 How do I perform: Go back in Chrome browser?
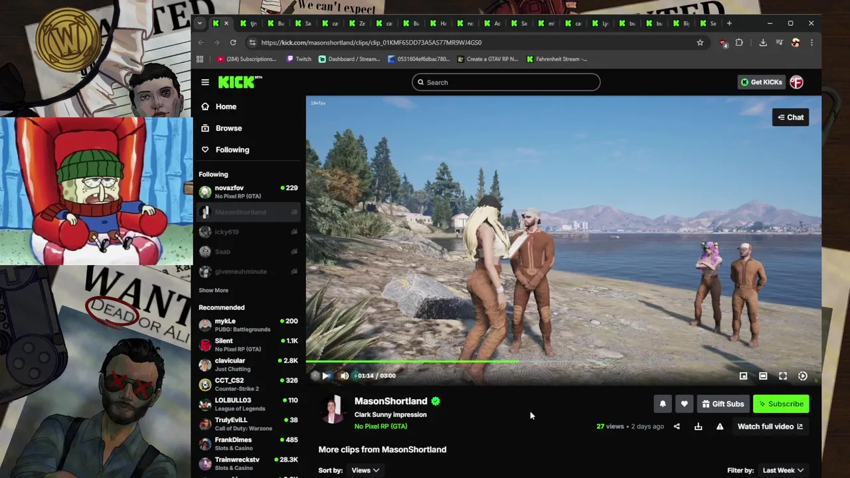coord(201,42)
